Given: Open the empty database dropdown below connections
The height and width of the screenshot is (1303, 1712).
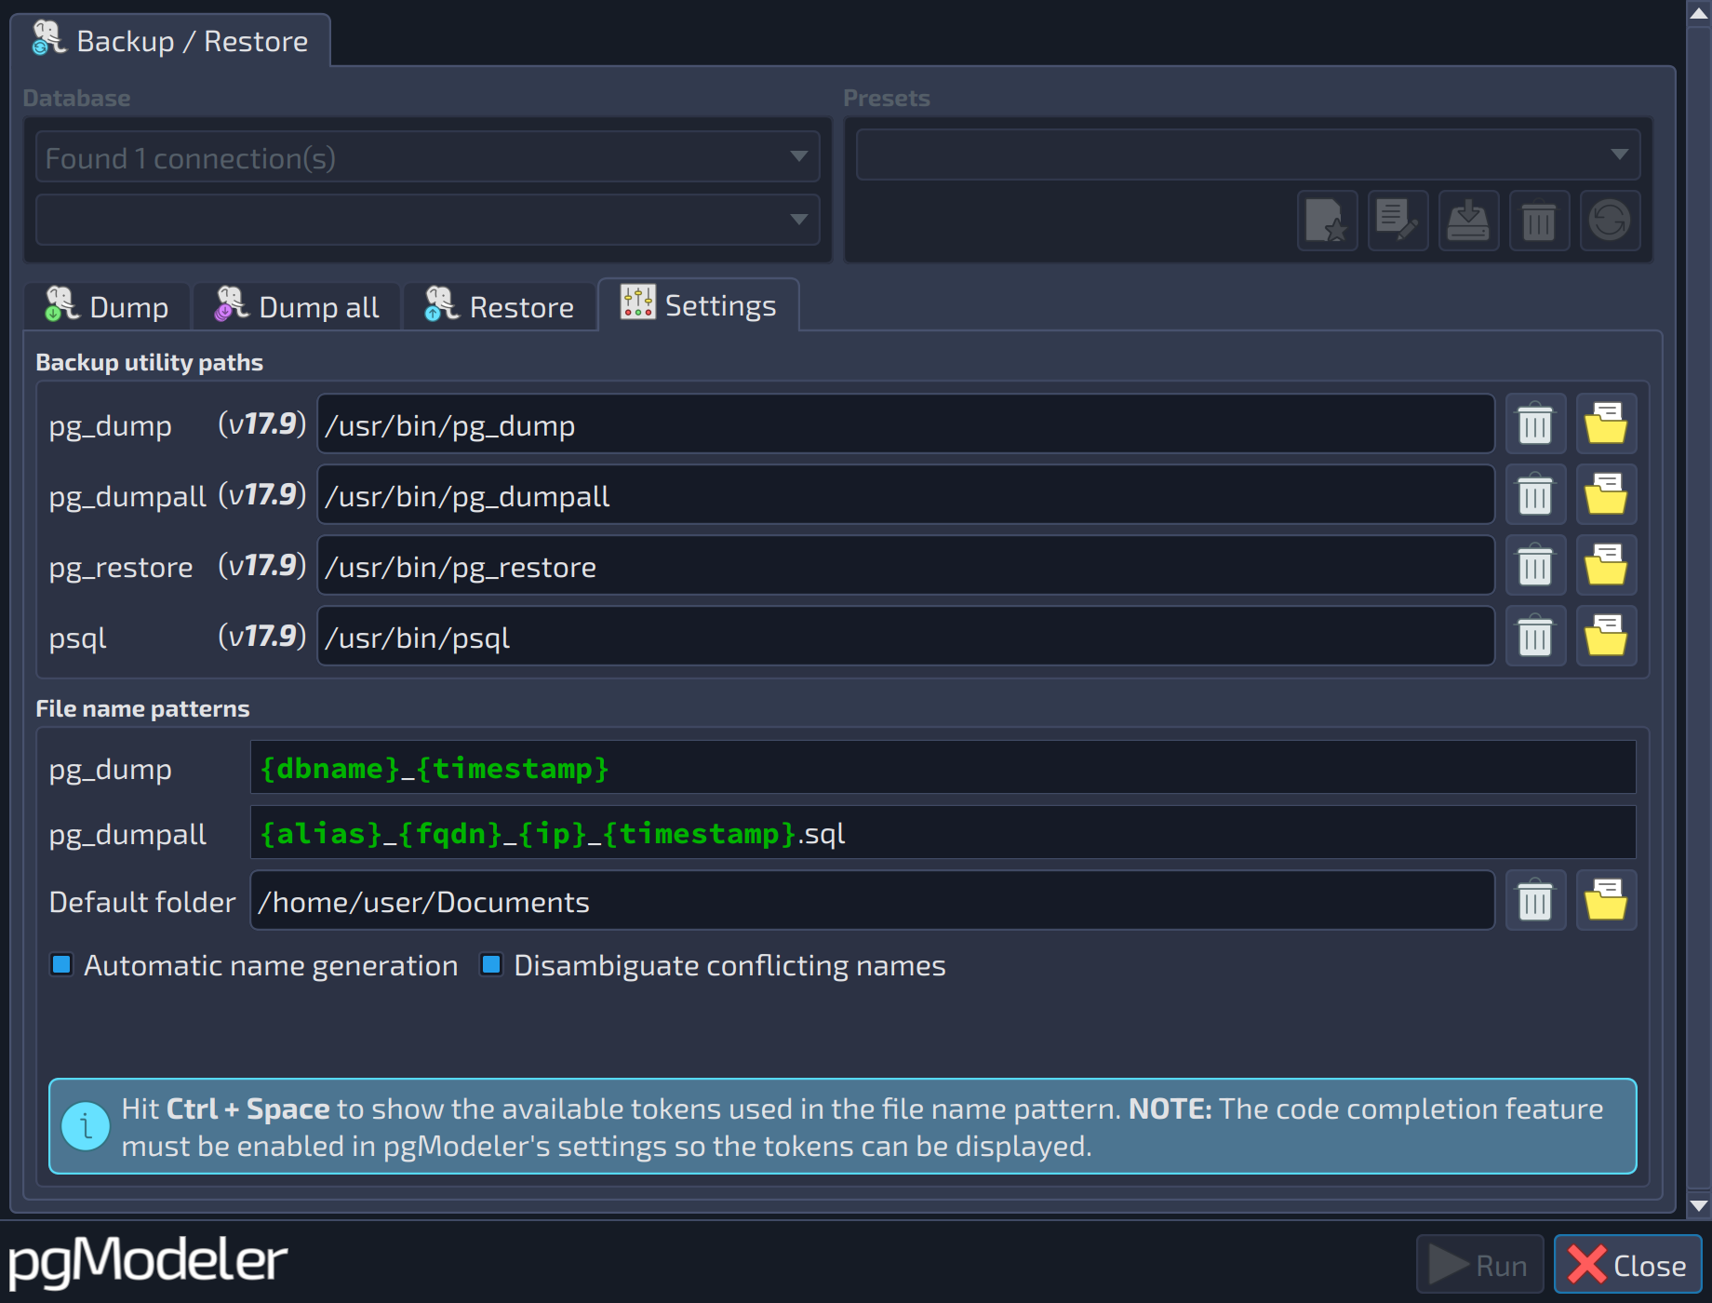Looking at the screenshot, I should pos(428,220).
